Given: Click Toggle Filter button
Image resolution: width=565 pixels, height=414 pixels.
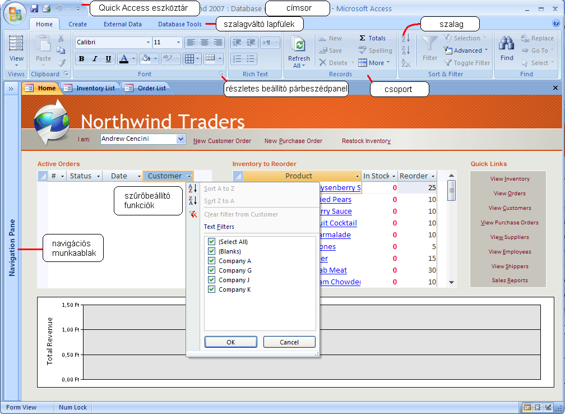Looking at the screenshot, I should coord(467,63).
